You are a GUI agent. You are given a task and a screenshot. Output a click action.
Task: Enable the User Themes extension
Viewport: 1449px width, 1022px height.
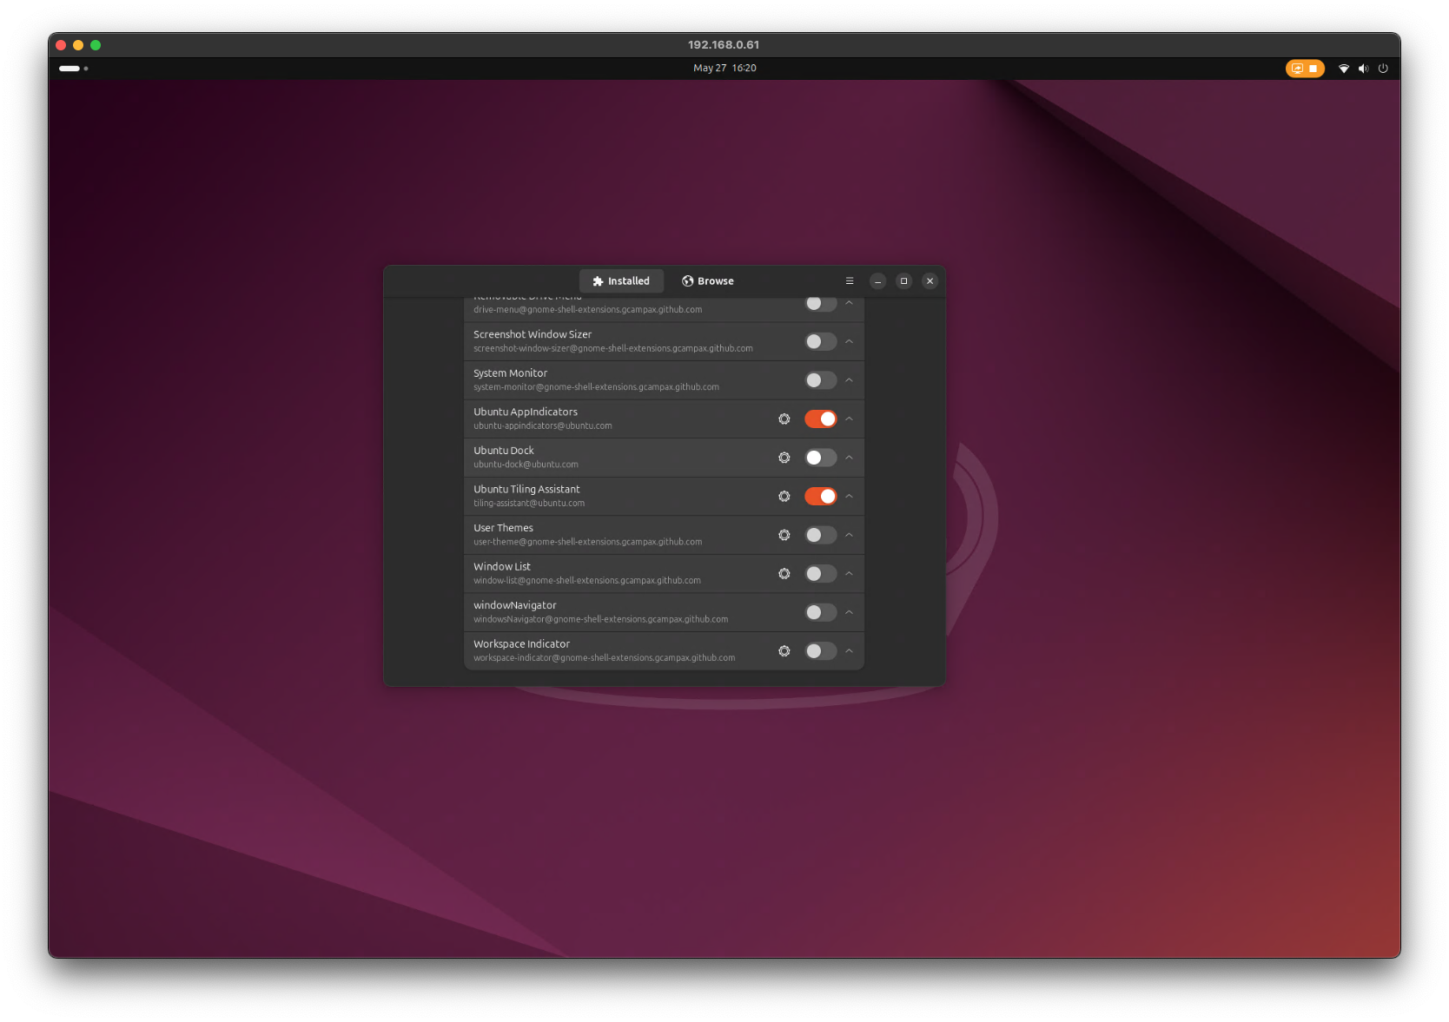coord(820,535)
